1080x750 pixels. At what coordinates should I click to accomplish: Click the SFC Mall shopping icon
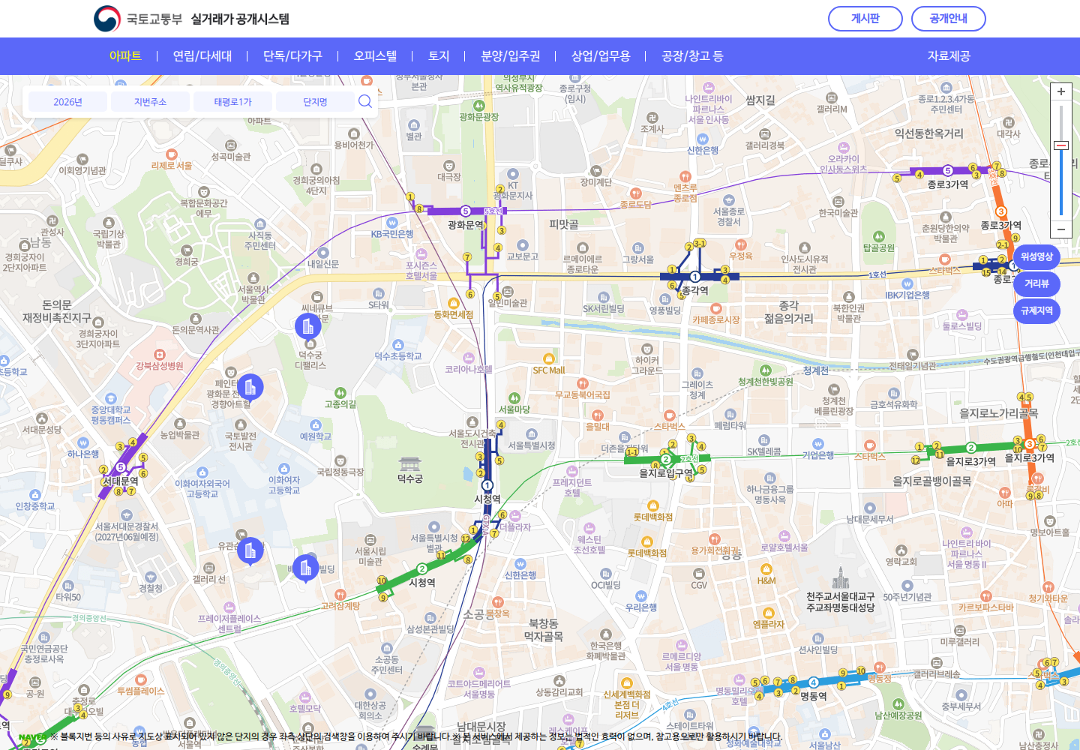coord(549,359)
